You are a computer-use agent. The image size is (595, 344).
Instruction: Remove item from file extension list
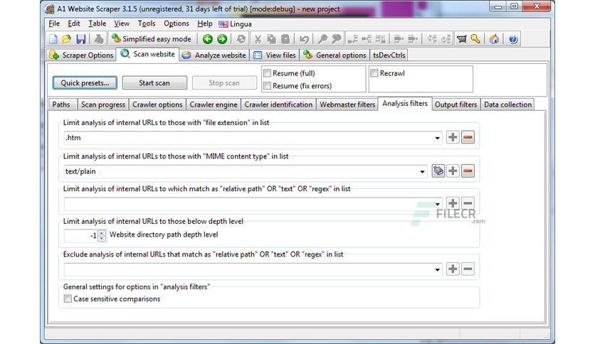pyautogui.click(x=468, y=137)
